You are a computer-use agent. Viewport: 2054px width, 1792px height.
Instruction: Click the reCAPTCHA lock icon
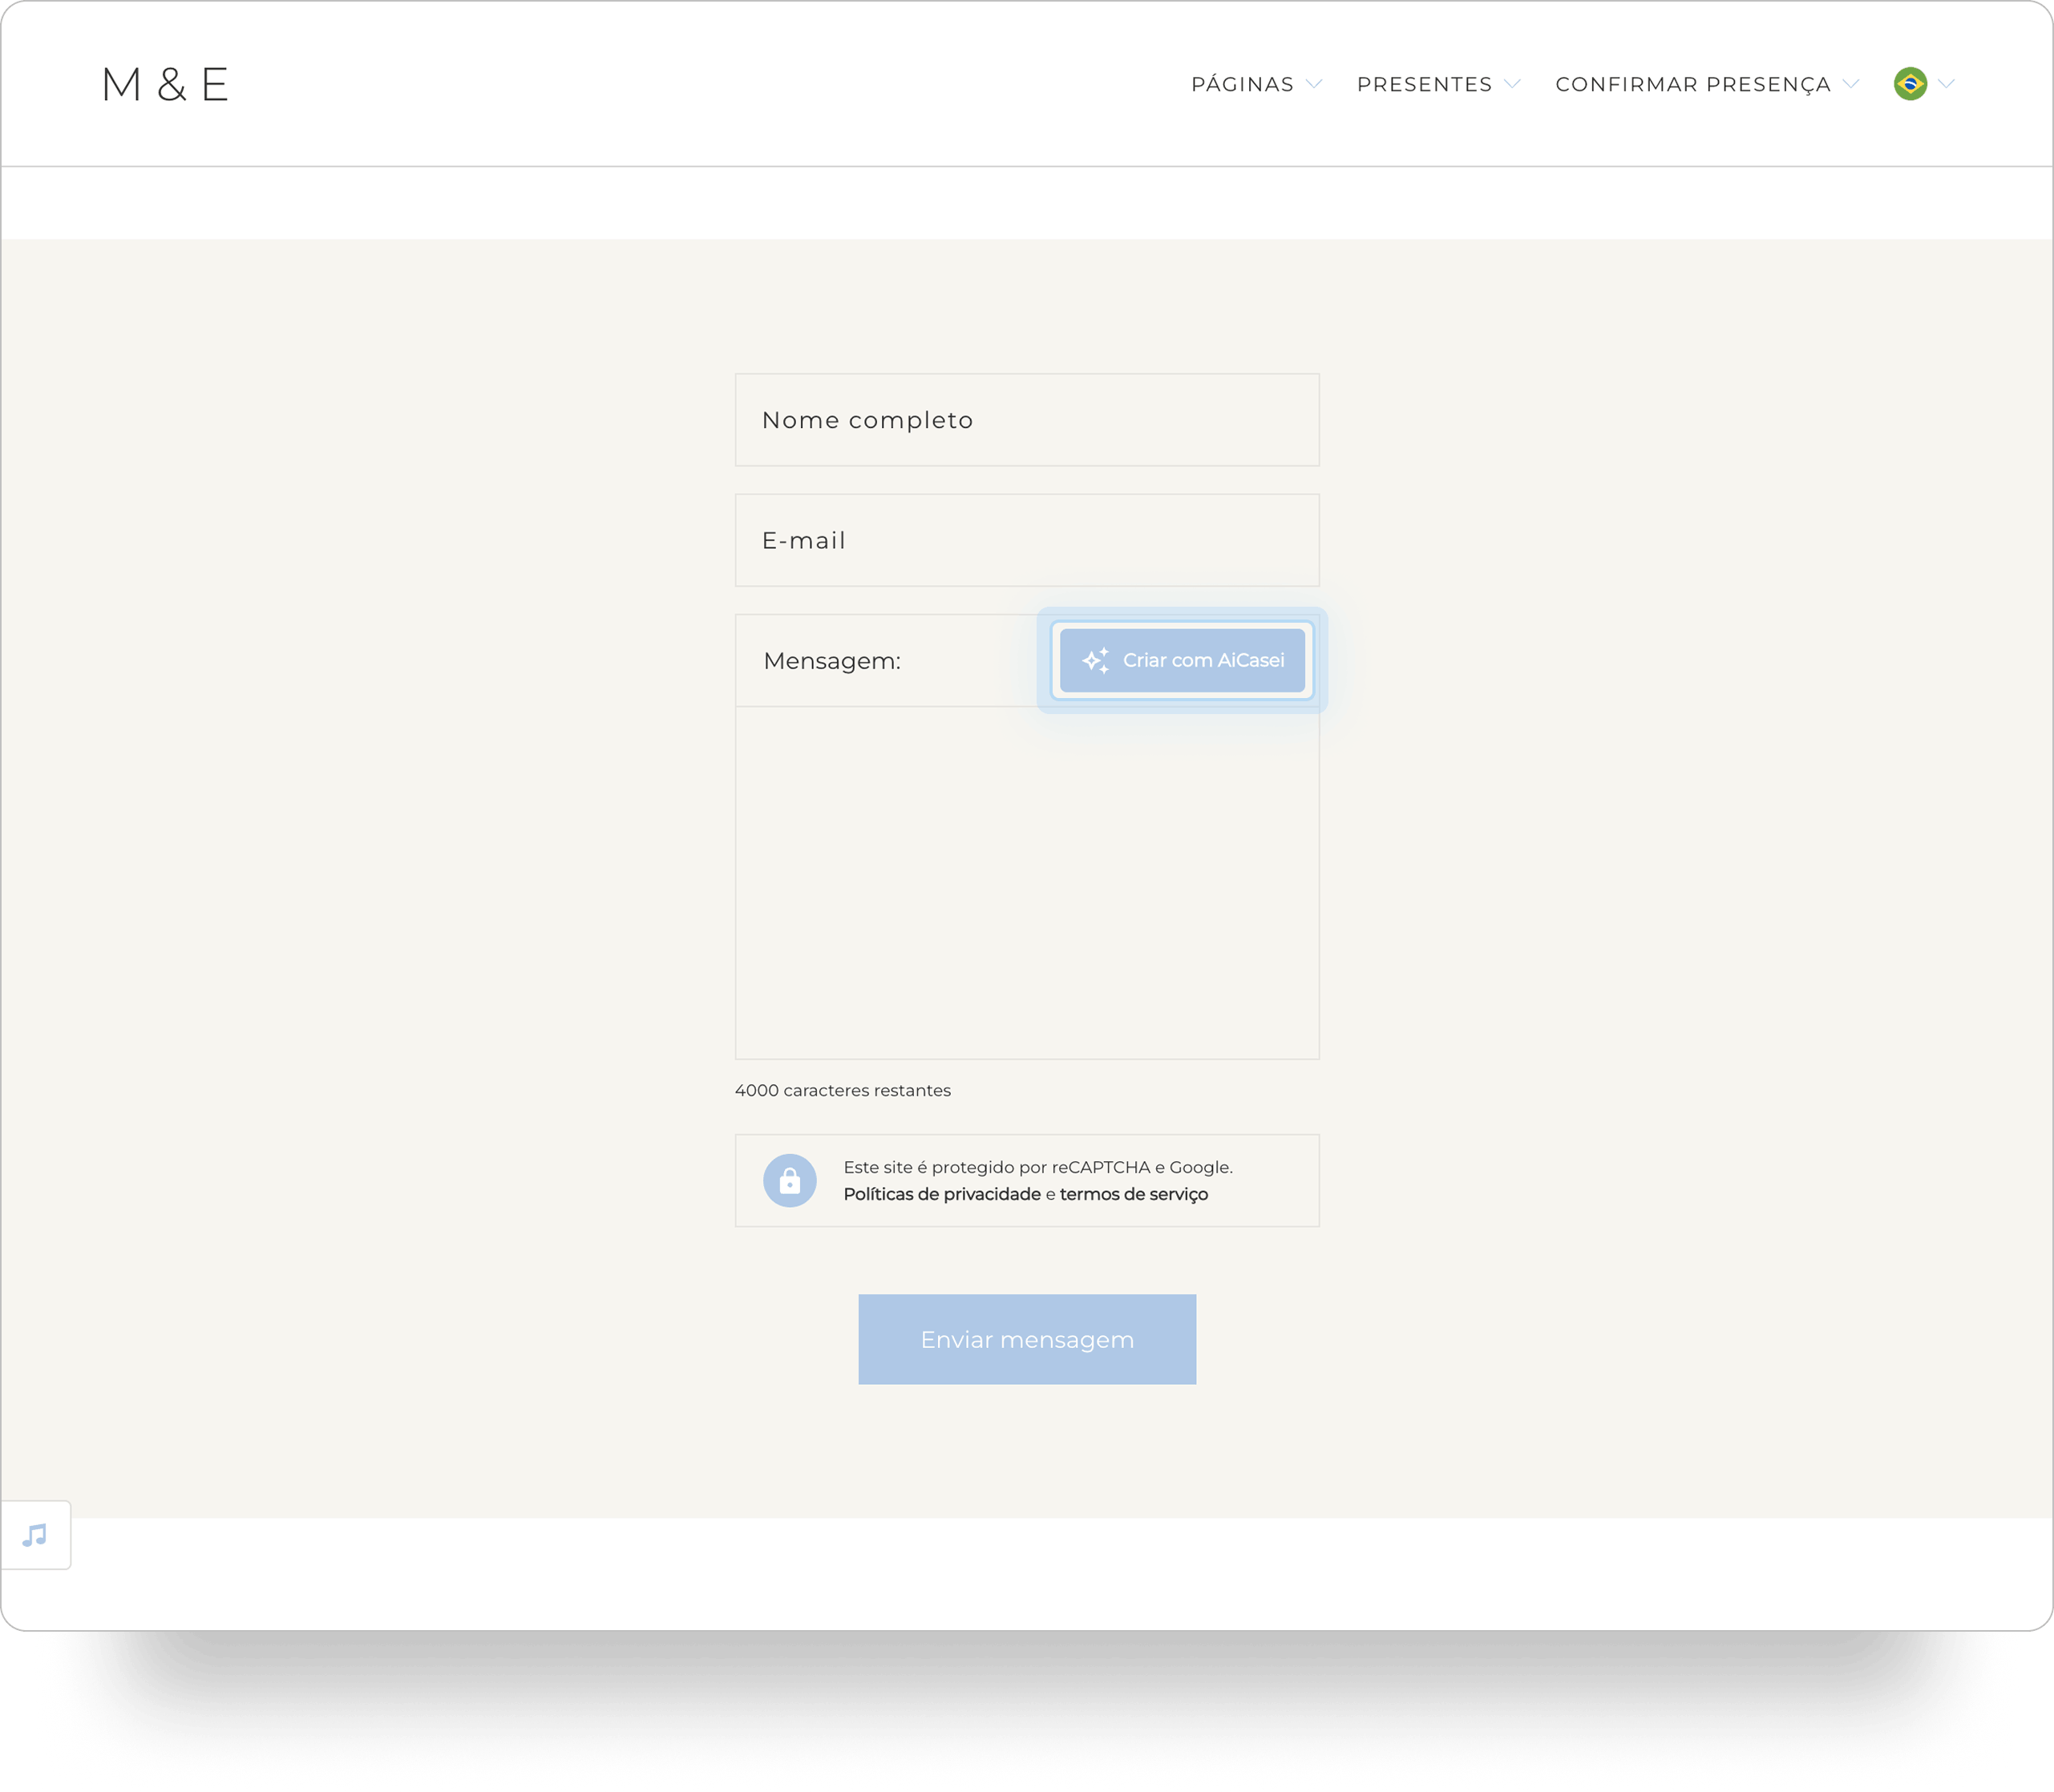tap(790, 1181)
